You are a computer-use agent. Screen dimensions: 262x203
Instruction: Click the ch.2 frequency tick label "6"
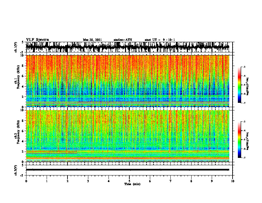[x=23, y=131]
